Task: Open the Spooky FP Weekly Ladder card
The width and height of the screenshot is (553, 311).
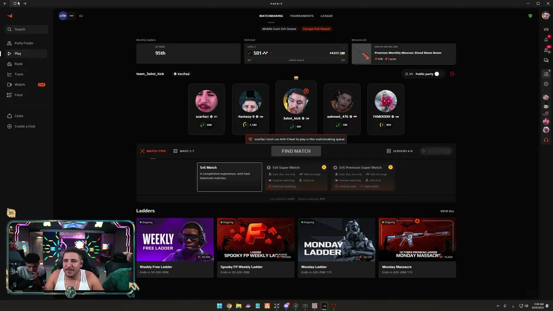Action: click(256, 248)
